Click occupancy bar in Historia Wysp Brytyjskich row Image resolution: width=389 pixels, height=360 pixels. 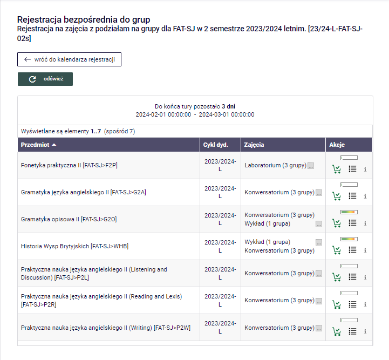[x=349, y=239]
